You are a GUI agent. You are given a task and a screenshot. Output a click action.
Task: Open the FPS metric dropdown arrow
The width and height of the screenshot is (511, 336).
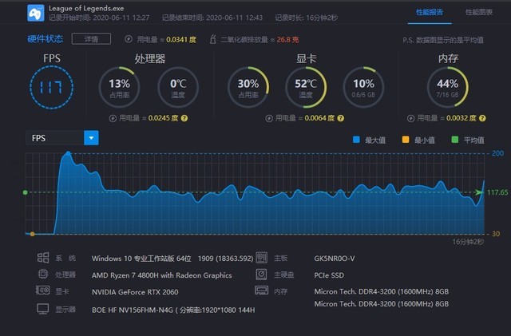92,138
